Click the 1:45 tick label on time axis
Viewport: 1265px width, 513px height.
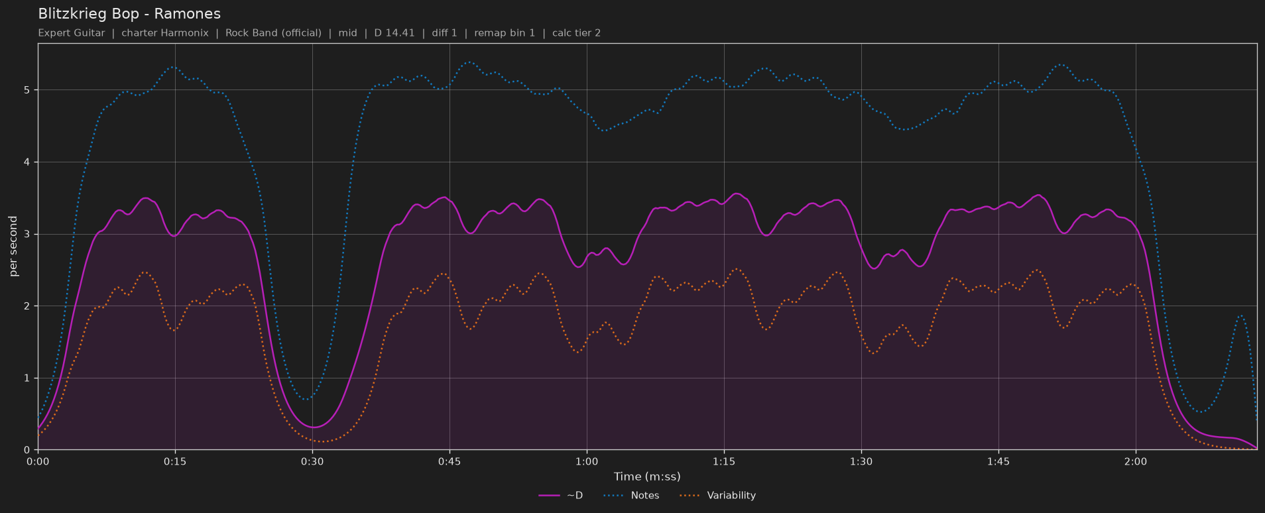pos(998,461)
